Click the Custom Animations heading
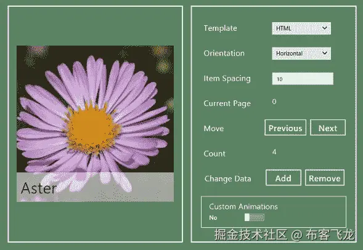This screenshot has width=363, height=250. point(243,206)
